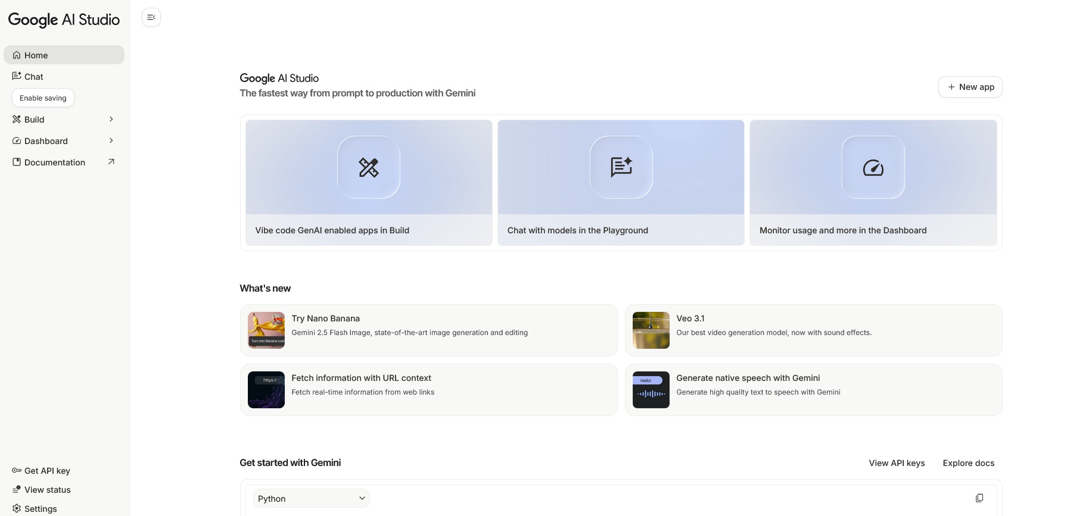Copy the code snippet with the copy icon
1067x516 pixels.
pos(979,498)
